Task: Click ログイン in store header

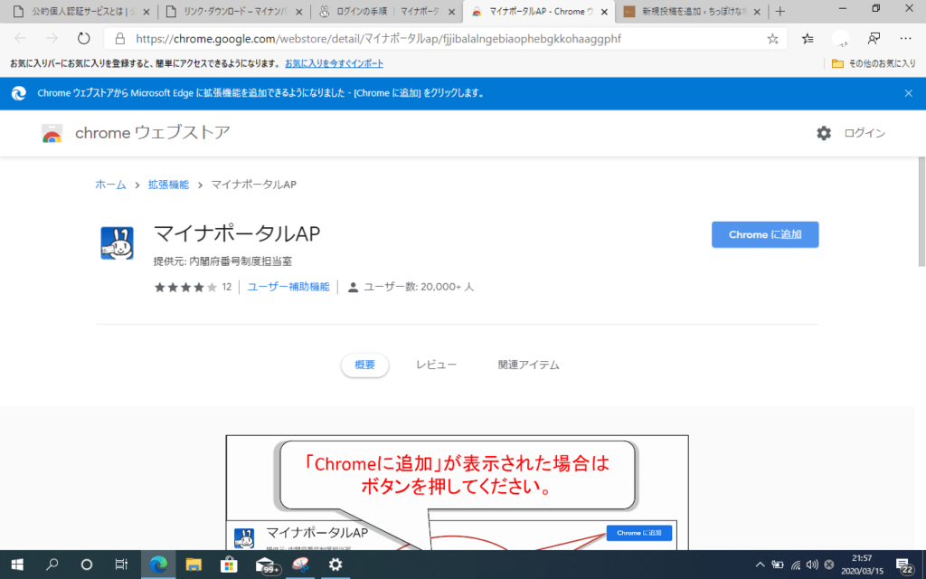Action: (x=865, y=133)
